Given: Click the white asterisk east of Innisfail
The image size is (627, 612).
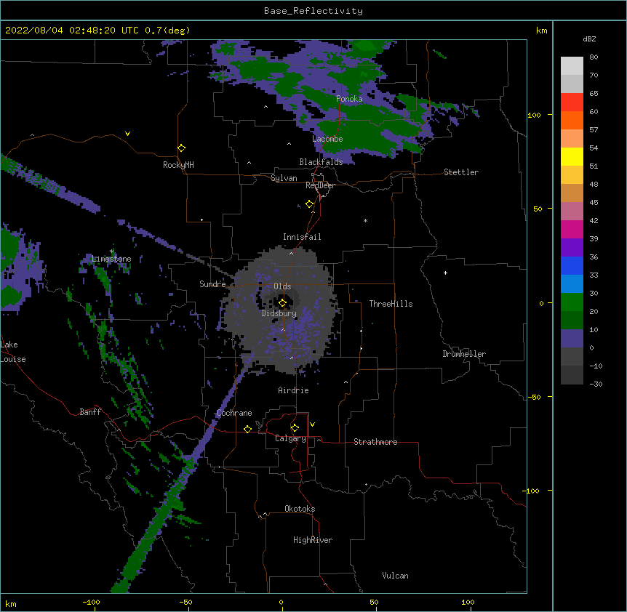Looking at the screenshot, I should click(365, 220).
